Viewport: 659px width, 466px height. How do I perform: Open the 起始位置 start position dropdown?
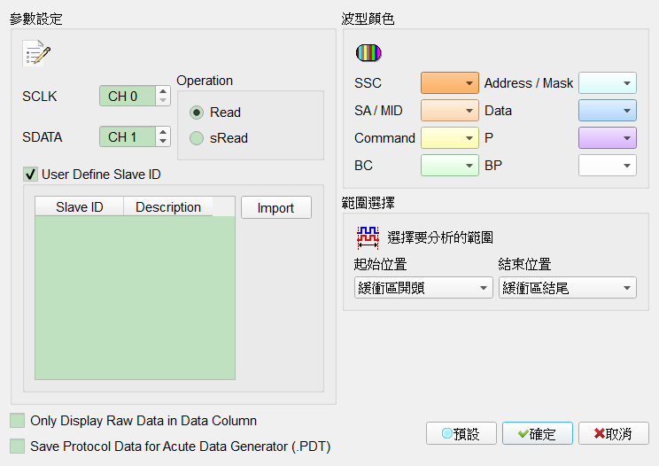pos(423,288)
